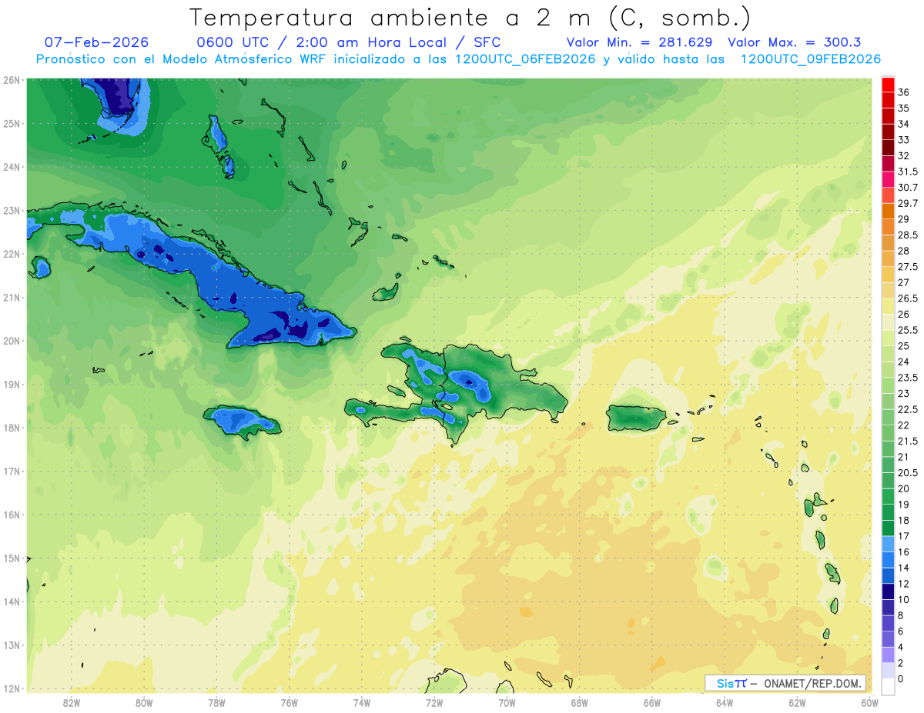Viewport: 924px width, 713px height.
Task: Click the '62W' longitude axis label
Action: click(797, 702)
